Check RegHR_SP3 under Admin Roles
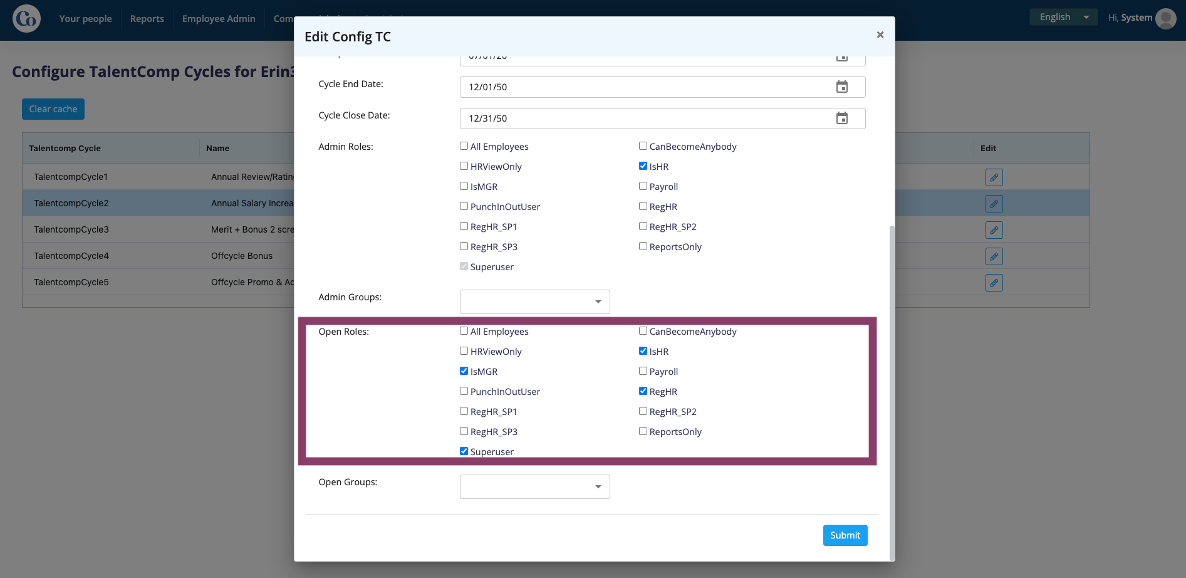The height and width of the screenshot is (578, 1186). coord(464,246)
